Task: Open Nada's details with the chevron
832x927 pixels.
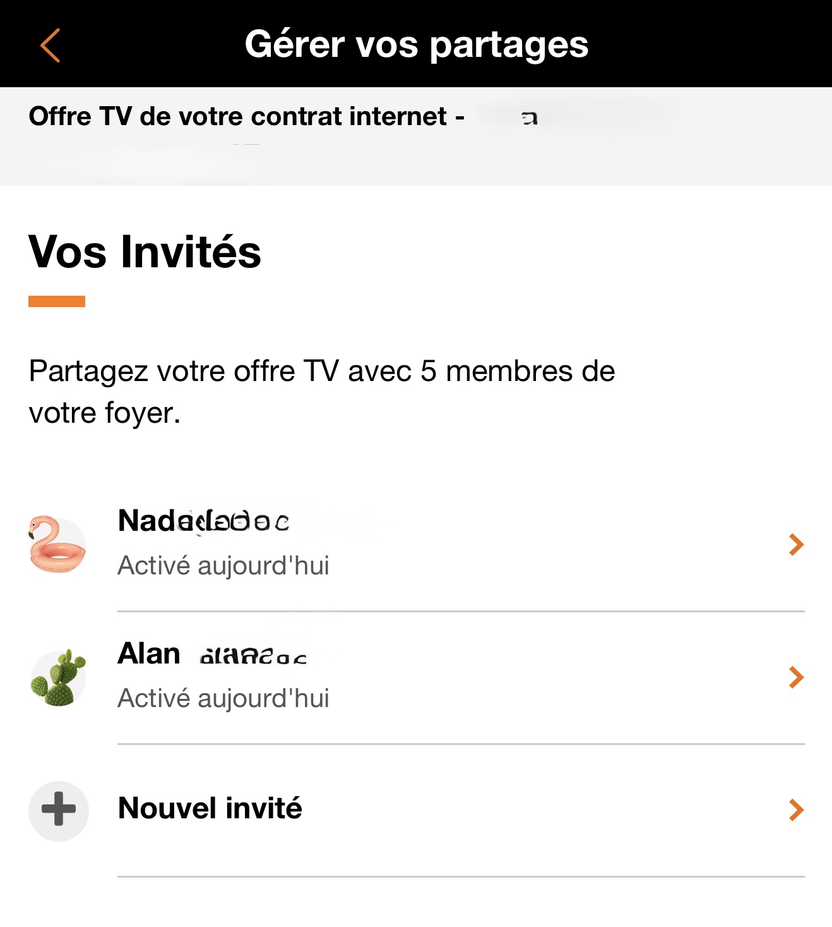Action: coord(796,545)
